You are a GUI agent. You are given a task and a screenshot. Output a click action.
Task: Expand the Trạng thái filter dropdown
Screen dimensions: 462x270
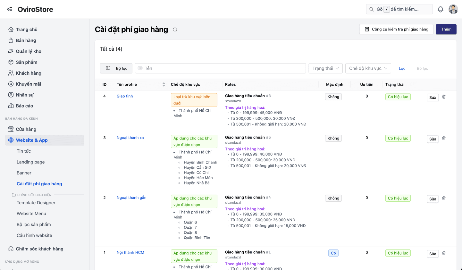[325, 68]
